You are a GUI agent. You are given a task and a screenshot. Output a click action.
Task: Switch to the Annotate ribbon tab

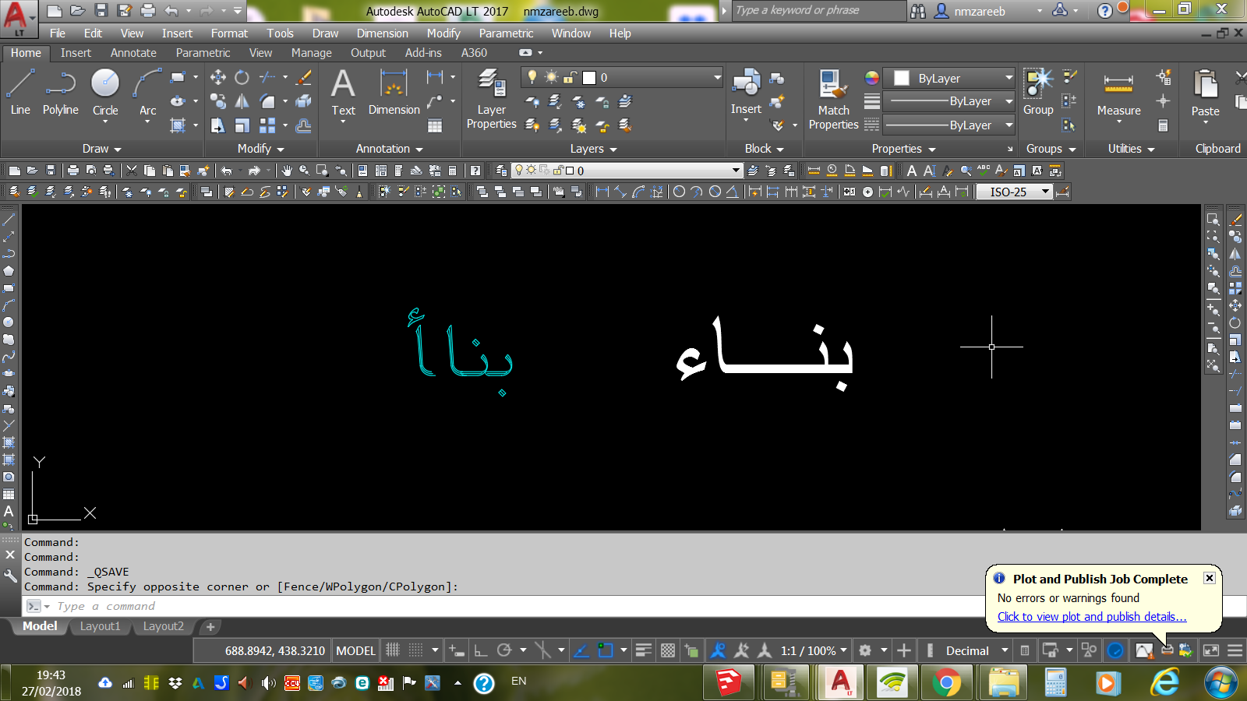[132, 52]
